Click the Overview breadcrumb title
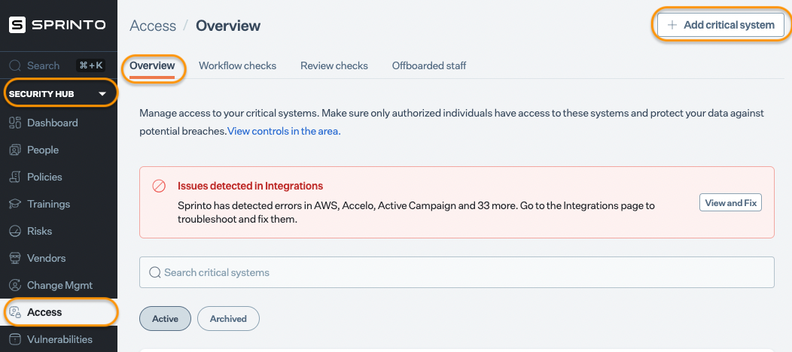 pyautogui.click(x=228, y=26)
